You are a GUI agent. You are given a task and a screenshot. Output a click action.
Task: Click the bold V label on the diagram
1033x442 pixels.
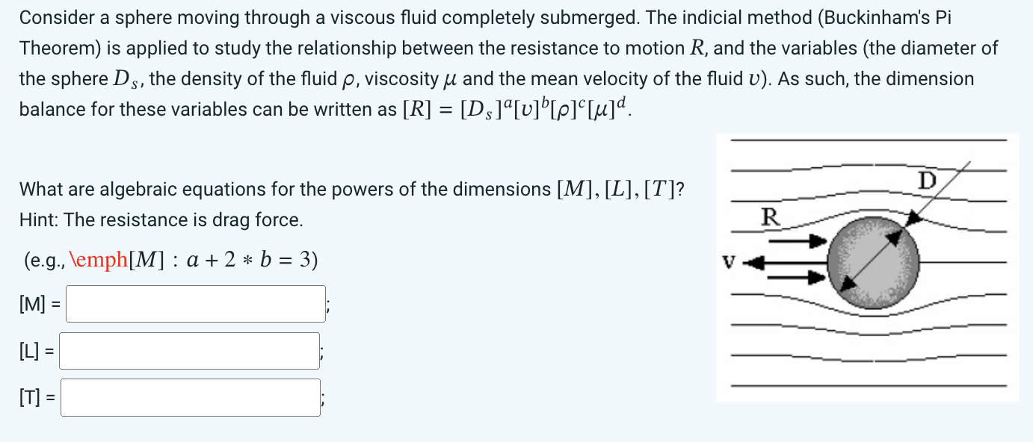(x=728, y=262)
